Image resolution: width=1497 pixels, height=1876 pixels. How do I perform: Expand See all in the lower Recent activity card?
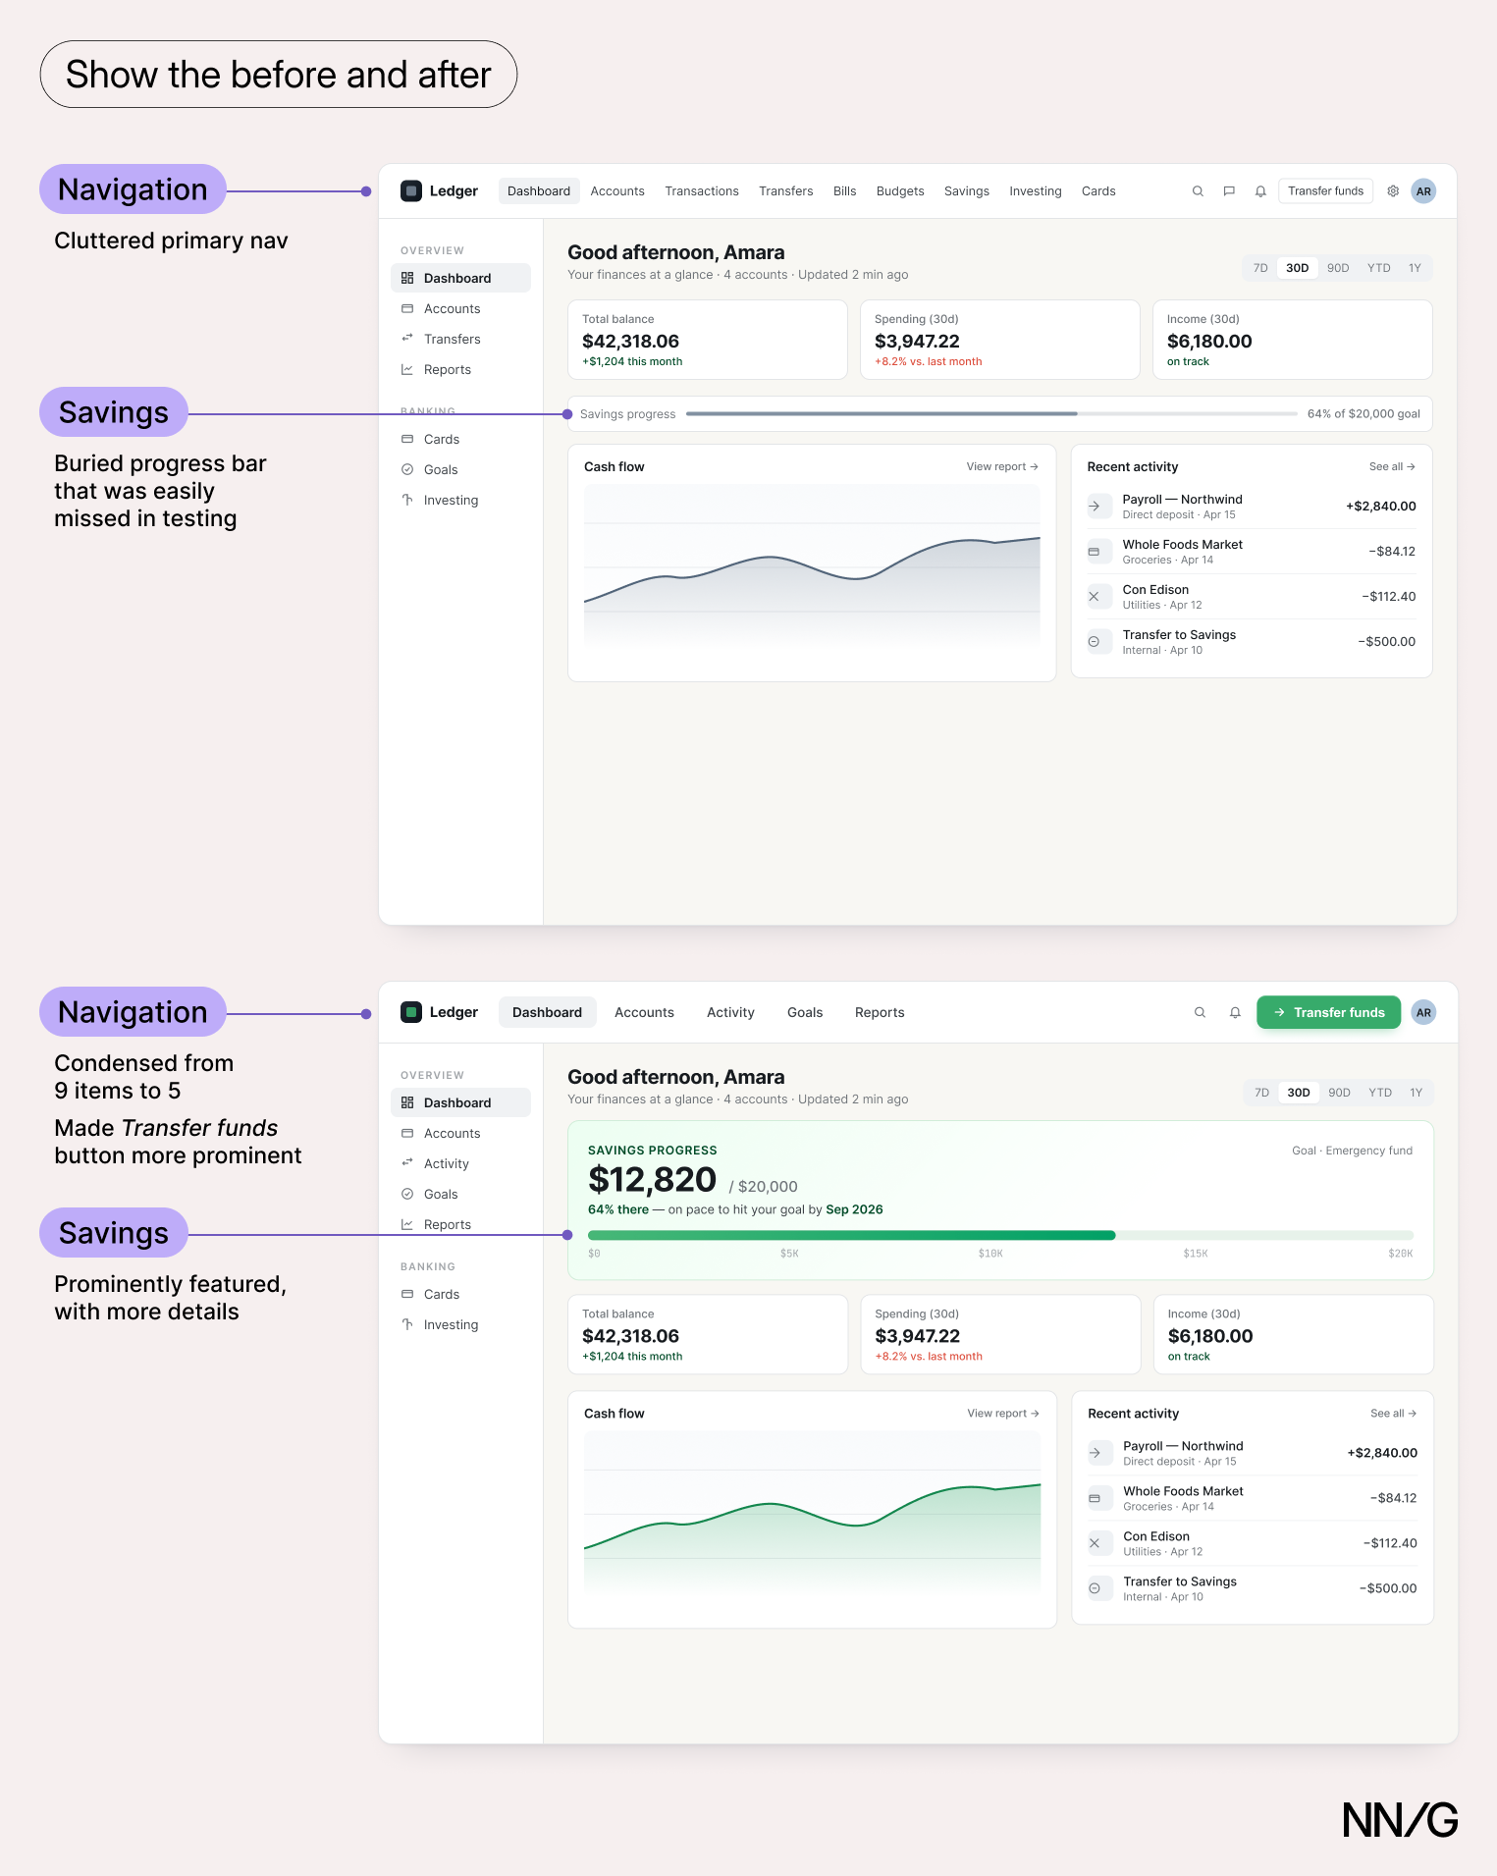(1394, 1414)
